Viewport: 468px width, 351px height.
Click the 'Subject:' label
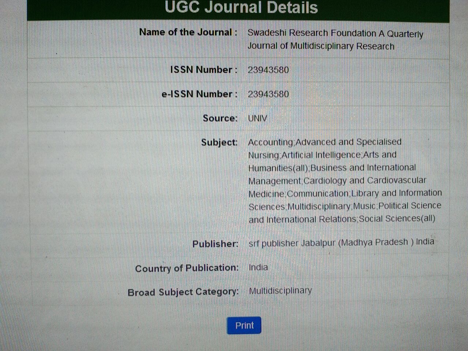219,142
